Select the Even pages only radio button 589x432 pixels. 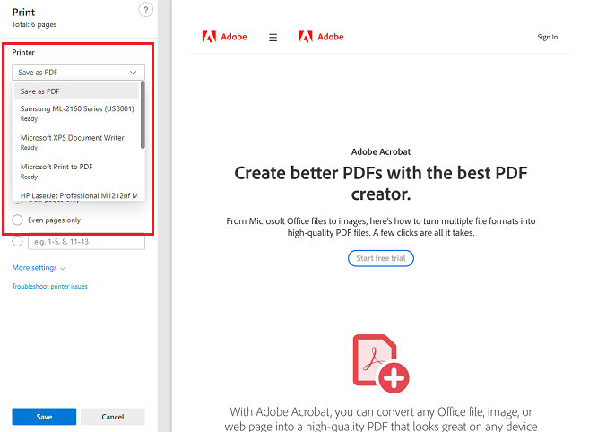pyautogui.click(x=17, y=220)
